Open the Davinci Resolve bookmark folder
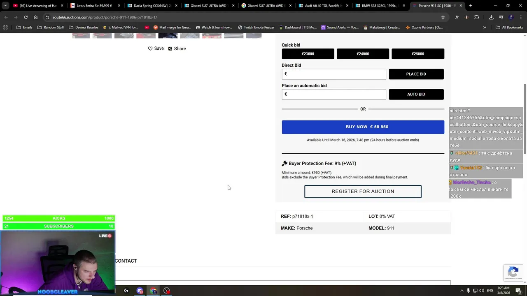 click(83, 27)
